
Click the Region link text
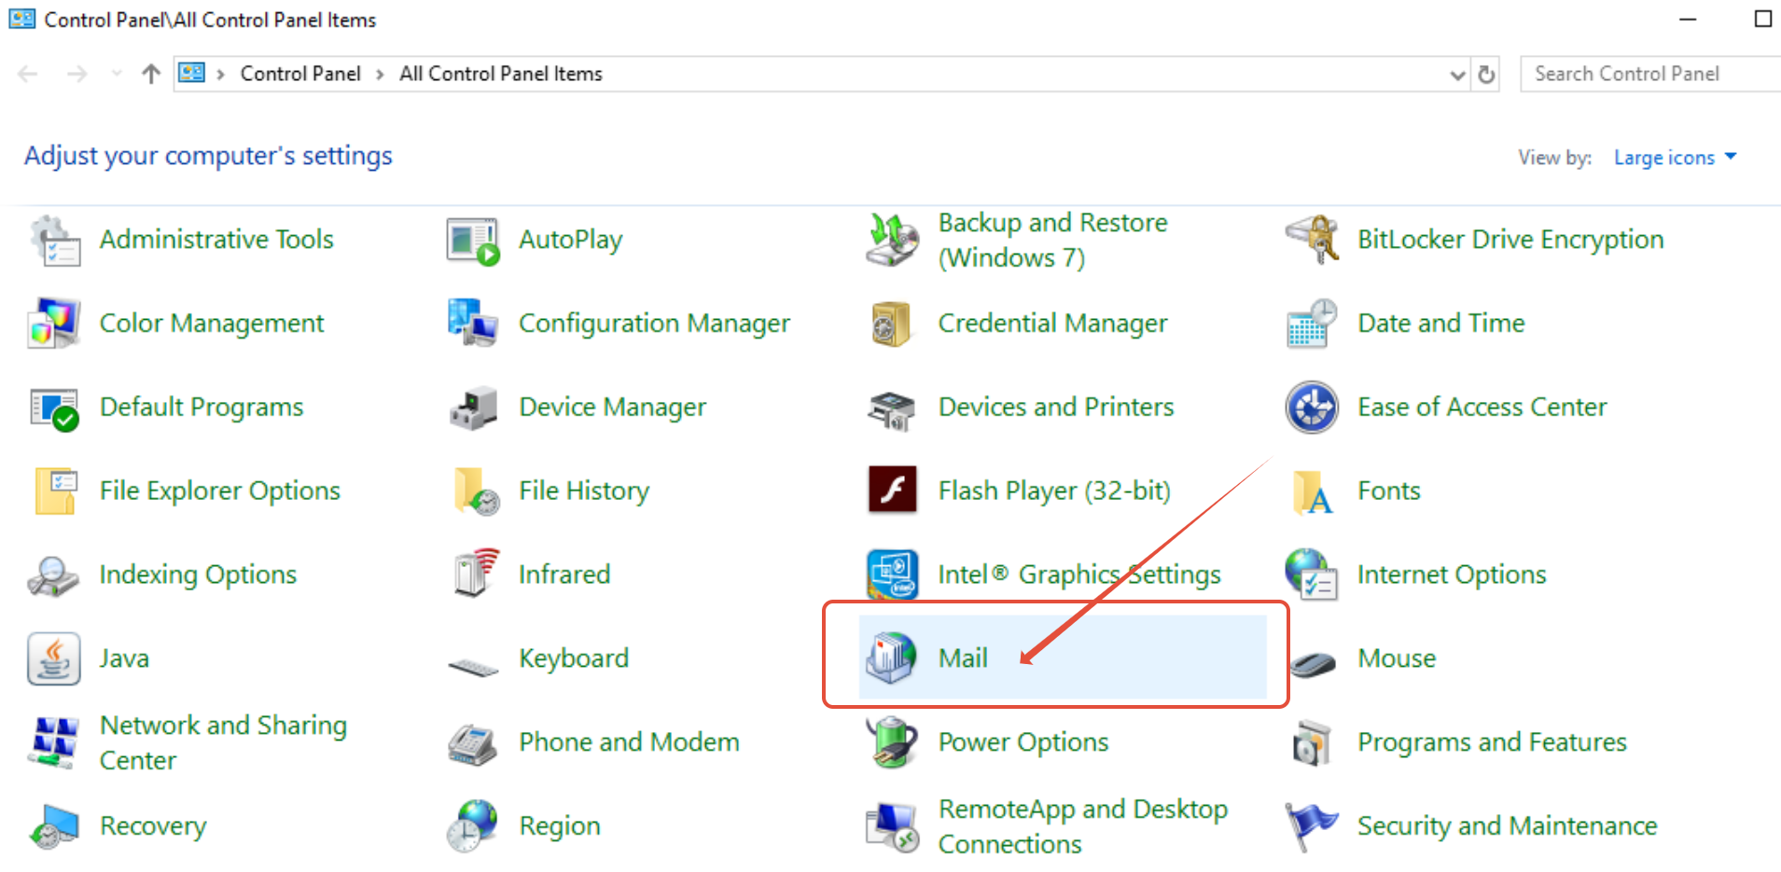[x=560, y=826]
